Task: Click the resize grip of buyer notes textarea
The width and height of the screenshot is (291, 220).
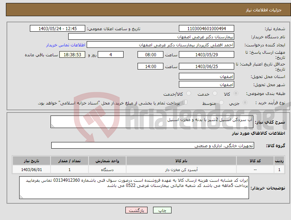Action: 21,197
